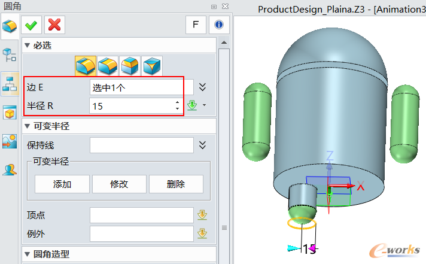Screen dimensions: 426x264
Task: Click the 修改 button
Action: pyautogui.click(x=119, y=184)
